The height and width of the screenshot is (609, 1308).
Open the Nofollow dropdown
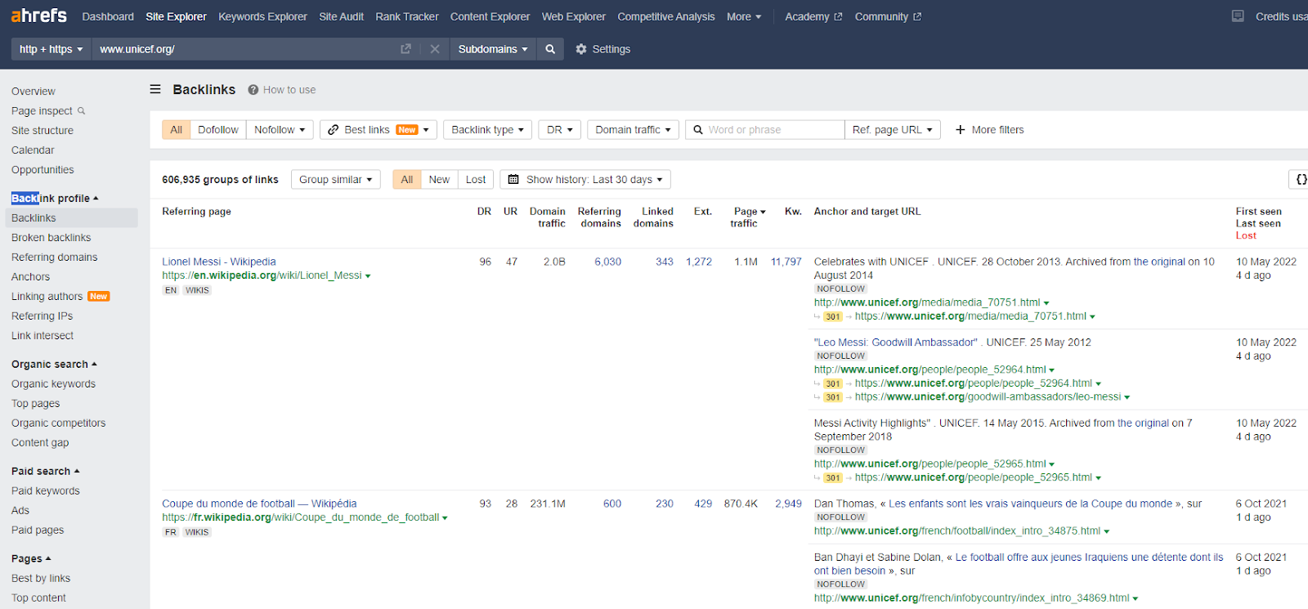tap(280, 130)
